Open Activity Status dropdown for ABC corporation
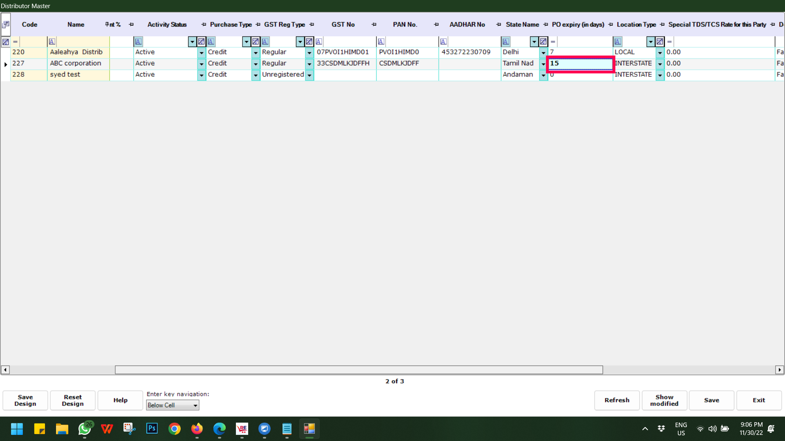 tap(201, 64)
